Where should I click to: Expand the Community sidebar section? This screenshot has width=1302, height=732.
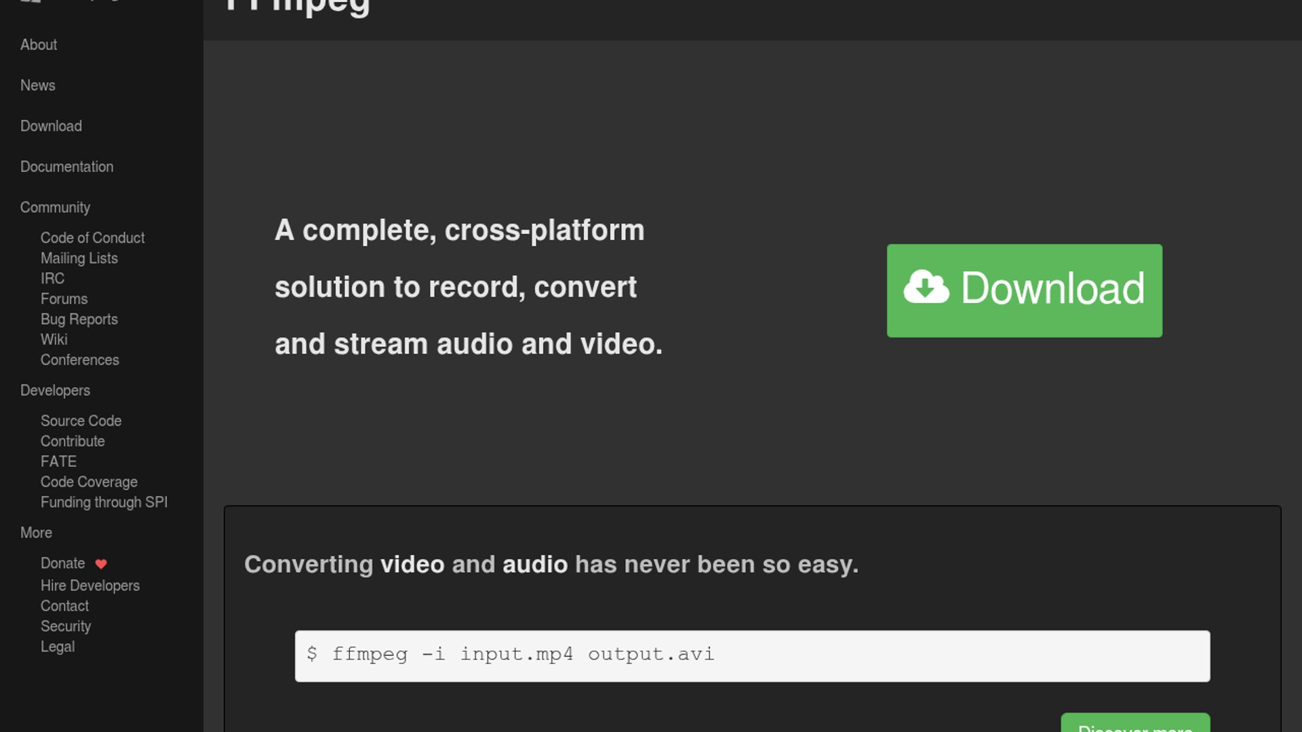55,207
